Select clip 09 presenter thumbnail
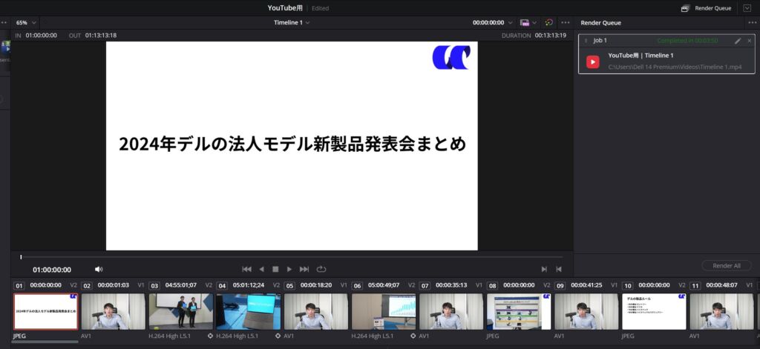 click(x=586, y=311)
